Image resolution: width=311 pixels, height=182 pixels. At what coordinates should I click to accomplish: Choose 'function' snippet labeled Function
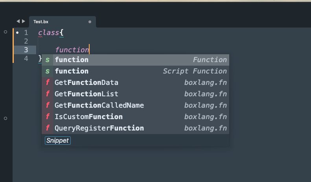[135, 60]
